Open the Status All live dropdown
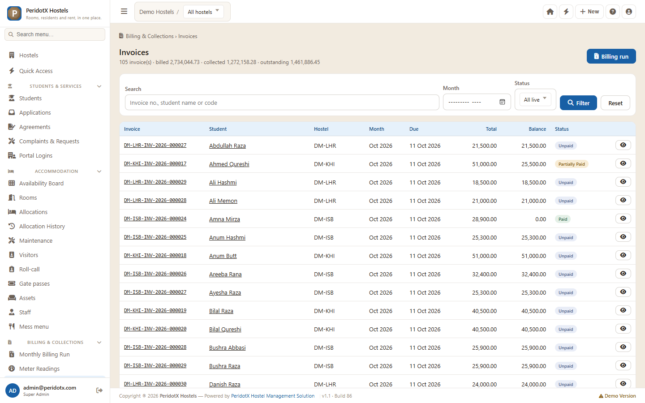 [535, 99]
